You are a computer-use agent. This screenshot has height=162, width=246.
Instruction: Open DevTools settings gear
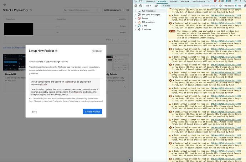point(236,1)
